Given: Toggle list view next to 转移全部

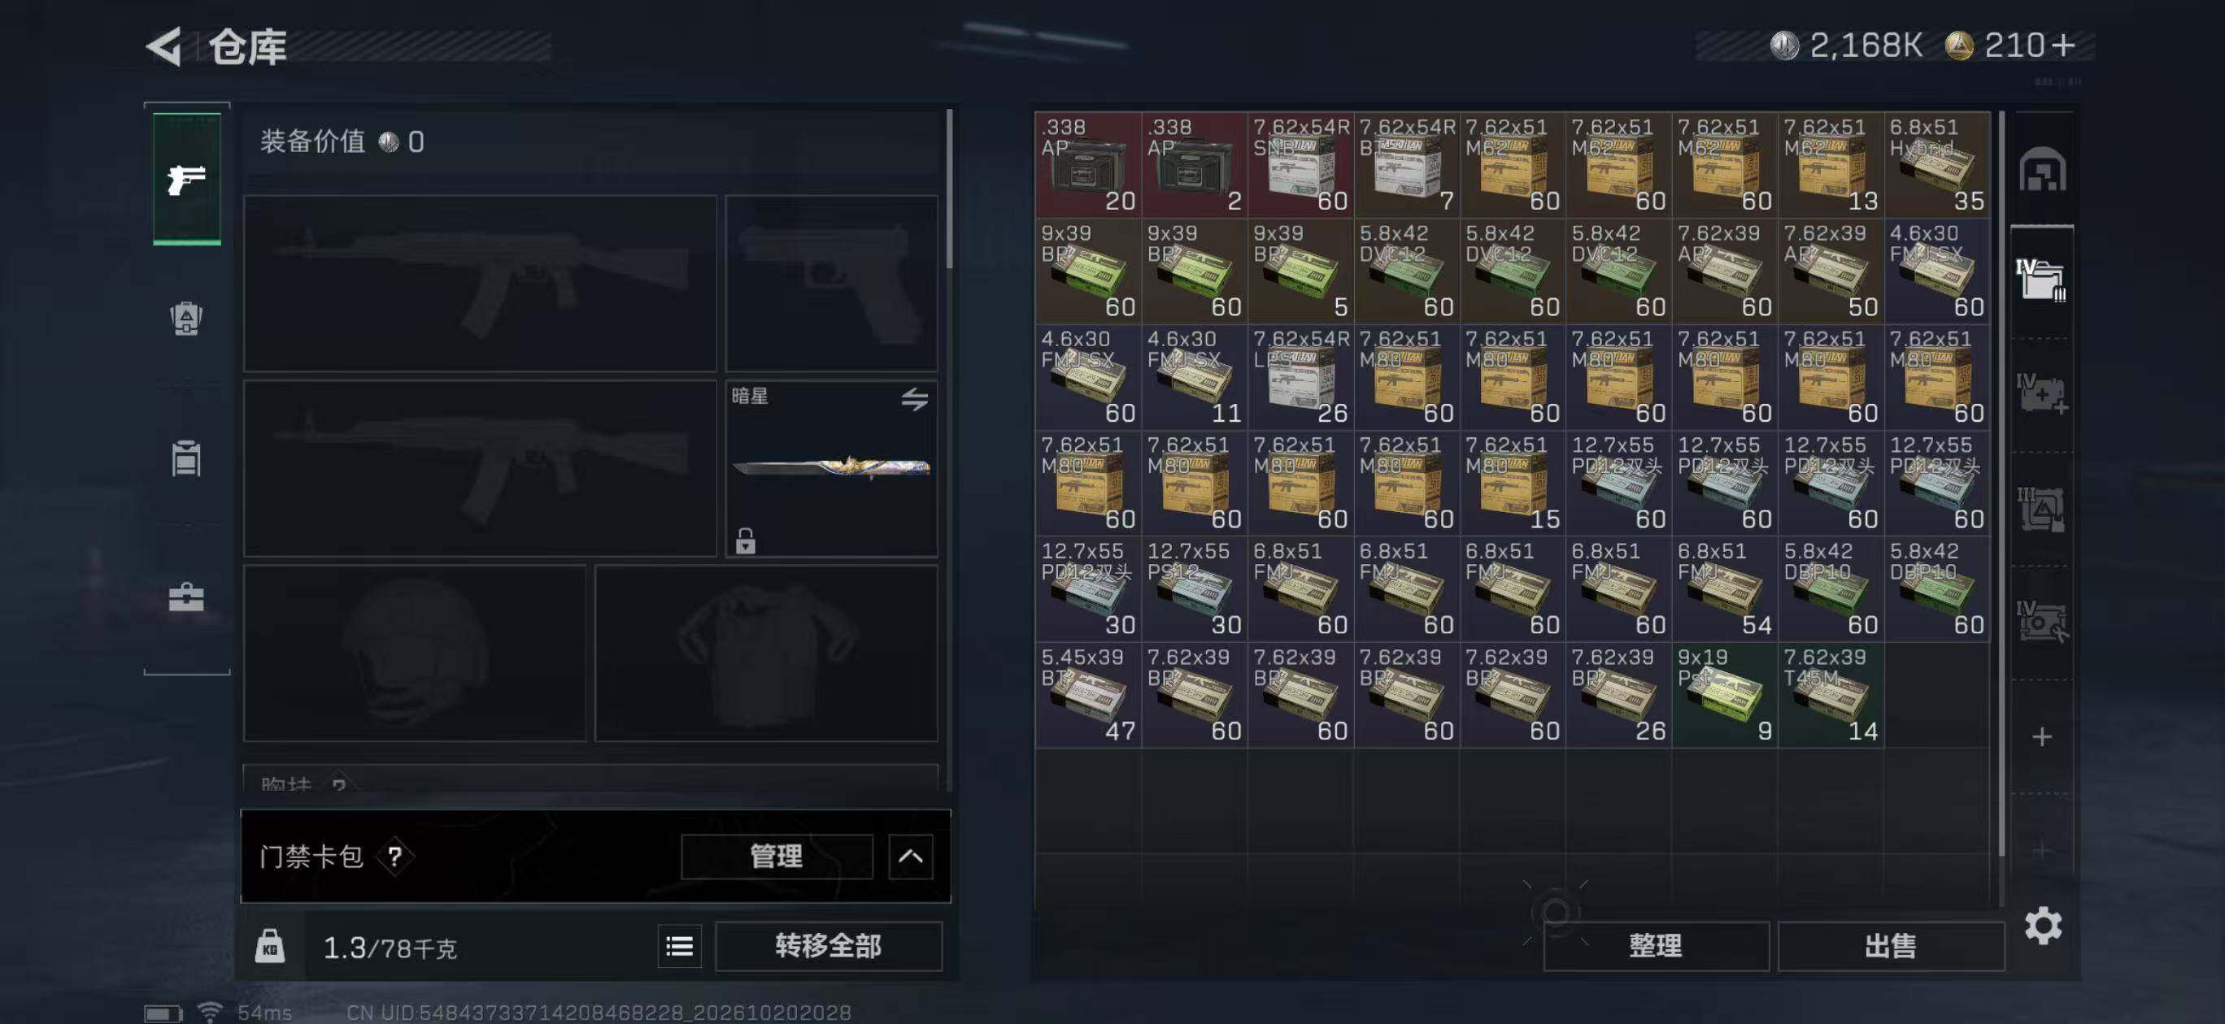Looking at the screenshot, I should click(x=680, y=946).
